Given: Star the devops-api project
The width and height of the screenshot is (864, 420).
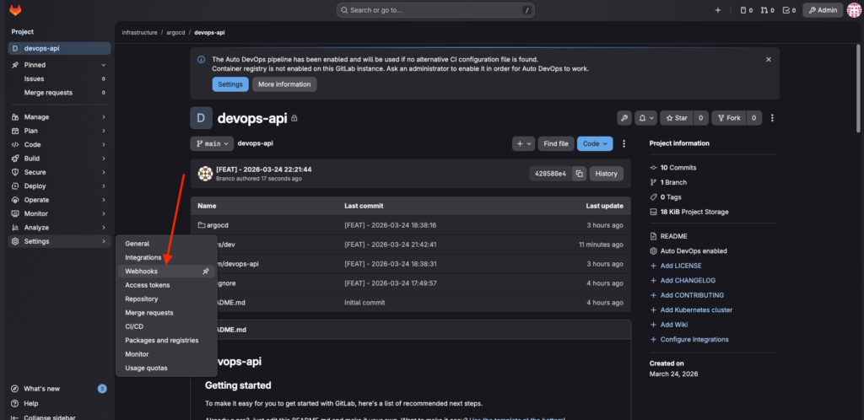Looking at the screenshot, I should (675, 118).
